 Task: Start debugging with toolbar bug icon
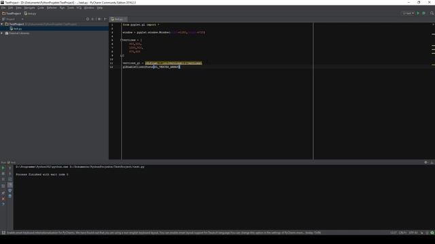pos(423,14)
